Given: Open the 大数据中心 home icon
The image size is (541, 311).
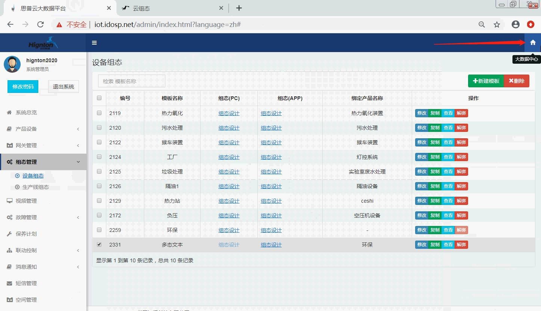Looking at the screenshot, I should [533, 42].
